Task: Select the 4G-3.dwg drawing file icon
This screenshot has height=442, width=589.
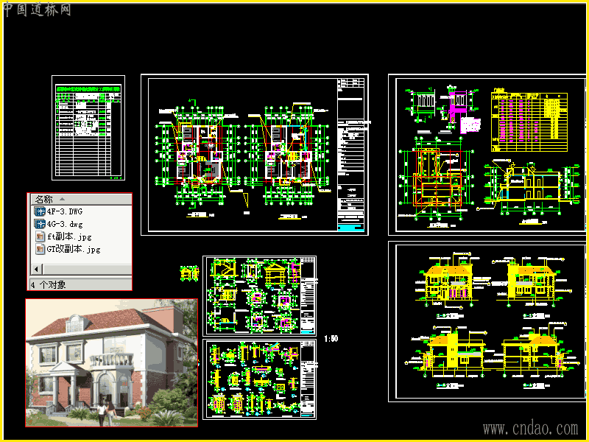Action: [x=40, y=224]
